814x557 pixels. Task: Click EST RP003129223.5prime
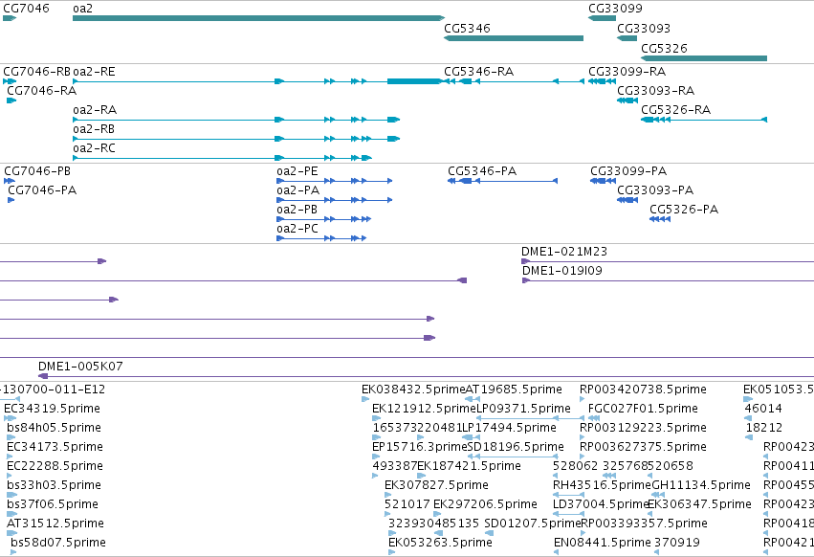pos(643,428)
